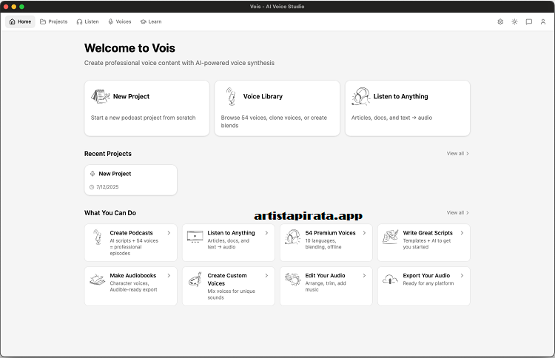
Task: Click the Export Your Audio cloud icon
Action: click(390, 280)
